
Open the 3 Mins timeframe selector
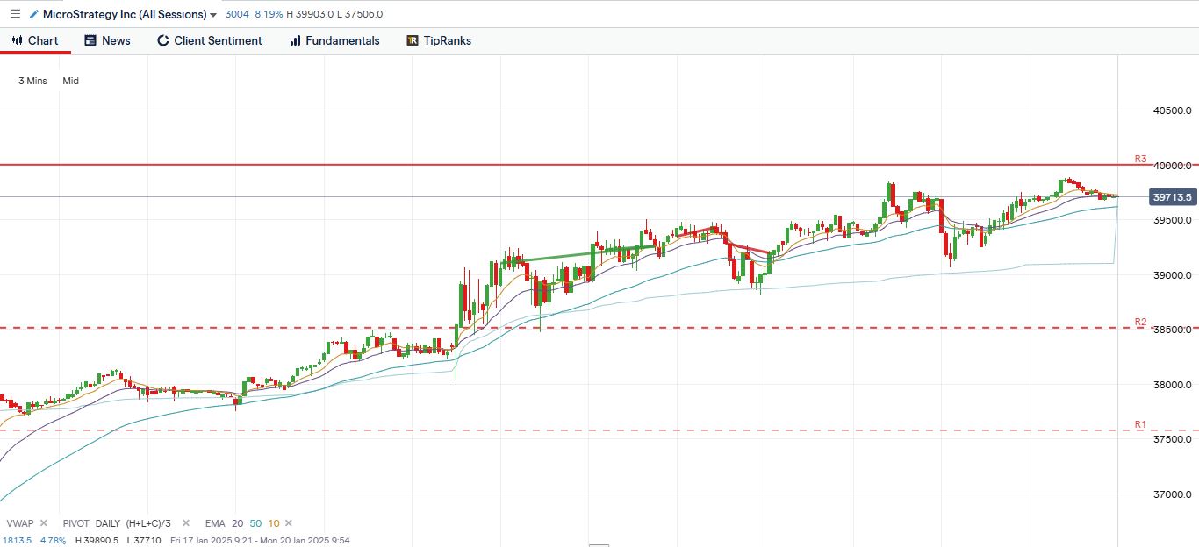coord(32,81)
